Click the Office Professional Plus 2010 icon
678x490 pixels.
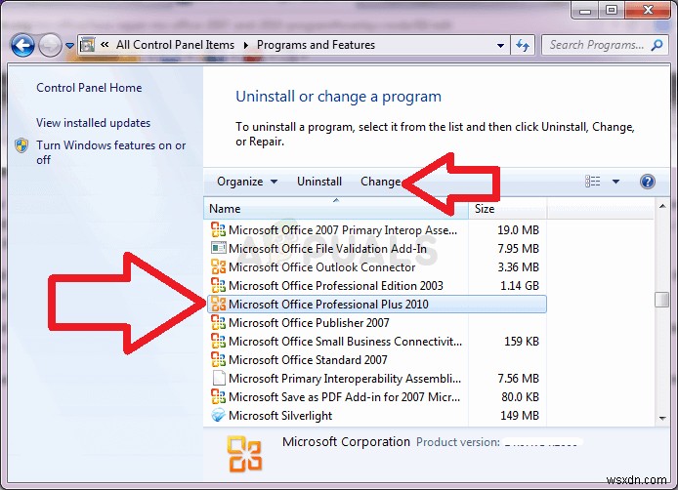pyautogui.click(x=219, y=304)
